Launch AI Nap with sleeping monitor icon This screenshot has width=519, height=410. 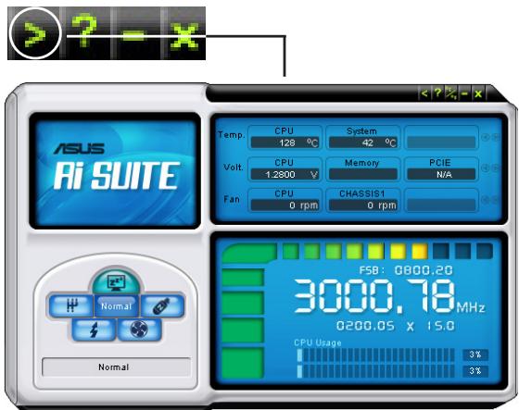(x=116, y=281)
